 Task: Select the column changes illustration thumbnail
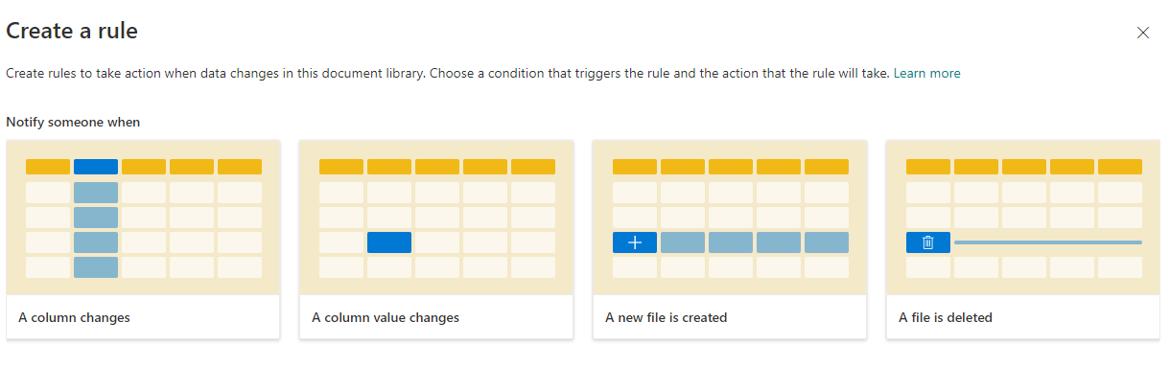[x=144, y=218]
